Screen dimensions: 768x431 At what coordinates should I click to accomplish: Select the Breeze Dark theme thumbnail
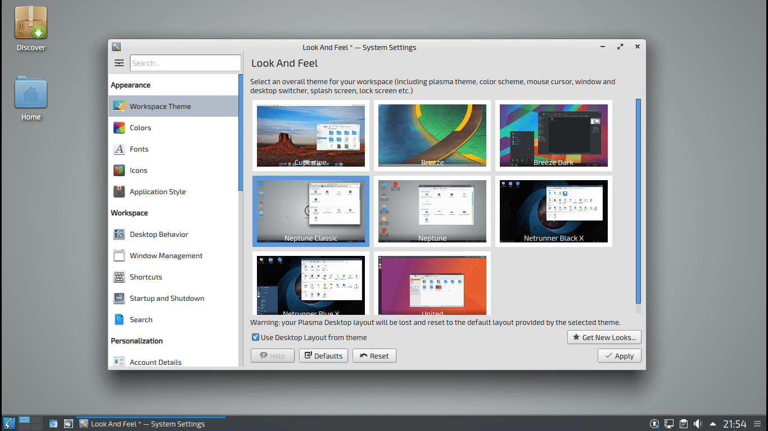coord(554,136)
